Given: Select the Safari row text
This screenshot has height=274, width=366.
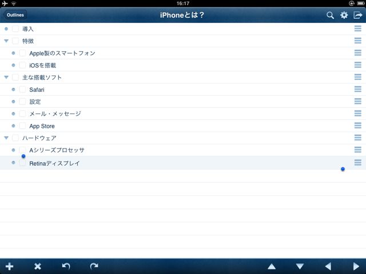Looking at the screenshot, I should (x=37, y=90).
